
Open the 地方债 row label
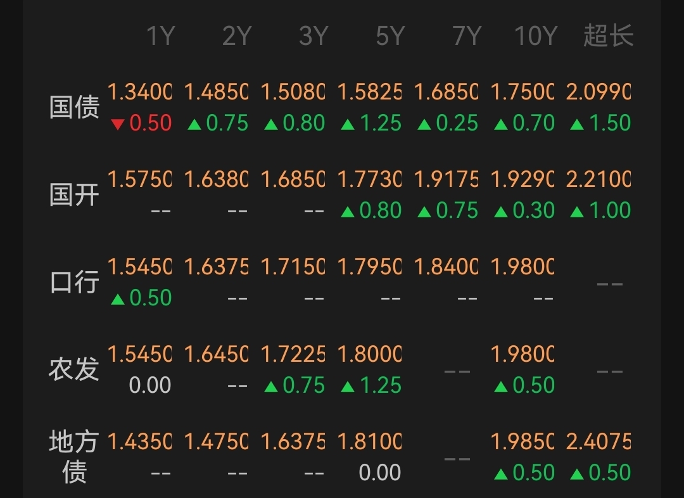tap(74, 457)
